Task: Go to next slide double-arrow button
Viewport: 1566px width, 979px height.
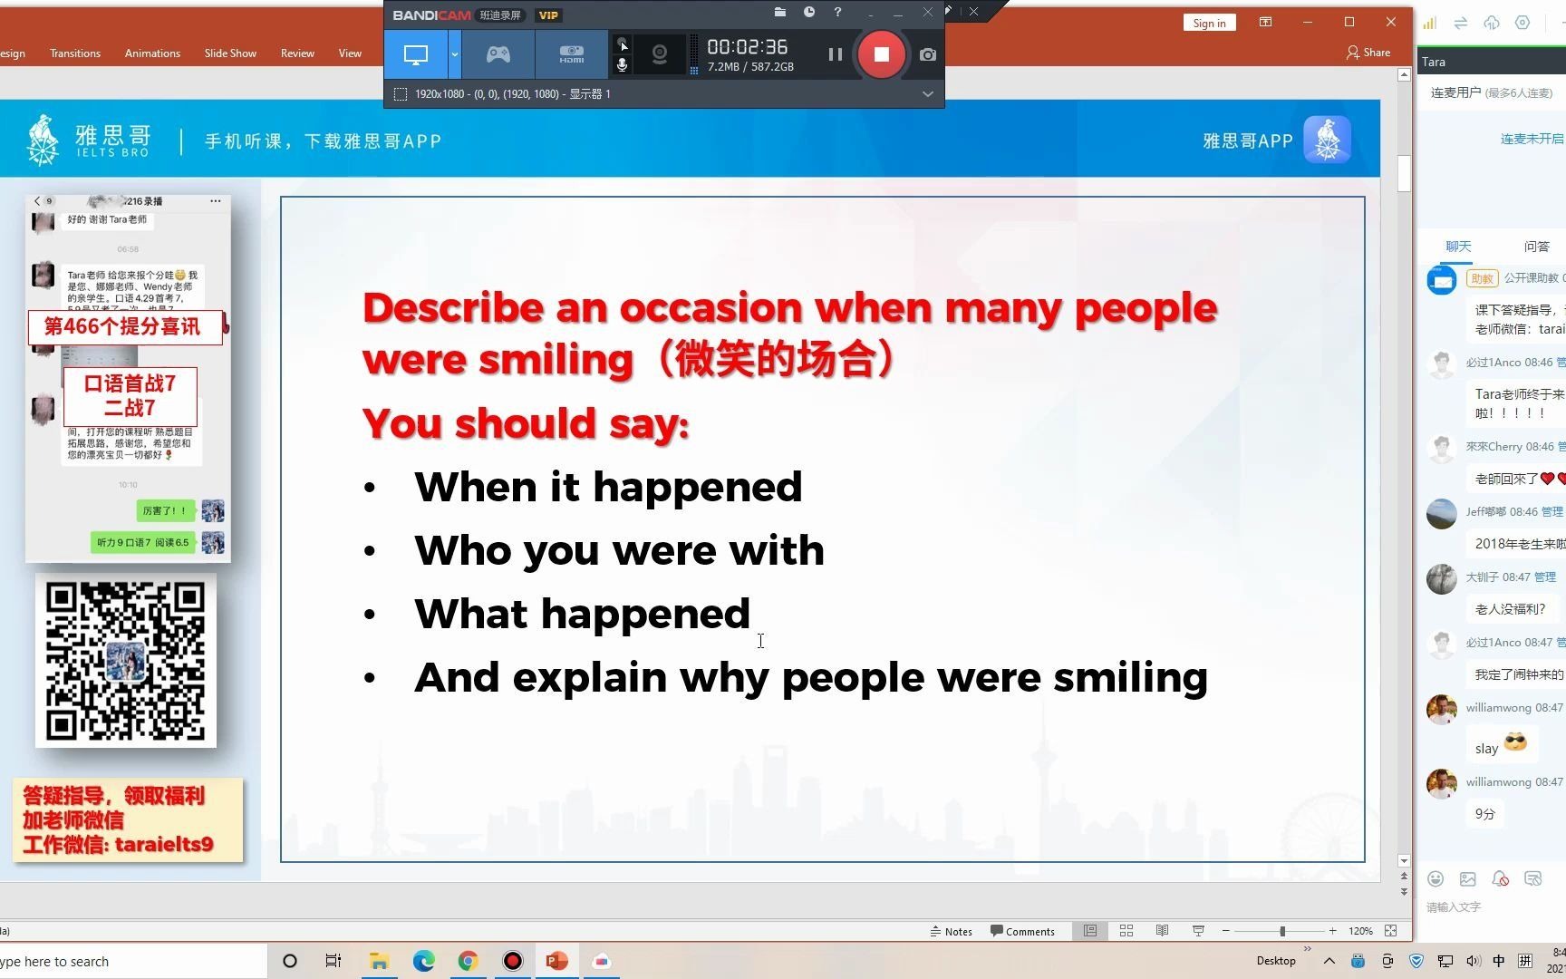Action: click(1404, 892)
